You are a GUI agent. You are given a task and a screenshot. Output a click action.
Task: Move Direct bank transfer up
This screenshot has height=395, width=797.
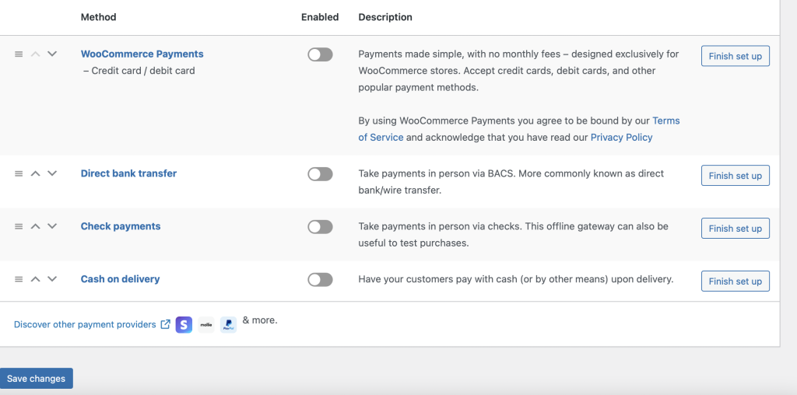pyautogui.click(x=35, y=173)
